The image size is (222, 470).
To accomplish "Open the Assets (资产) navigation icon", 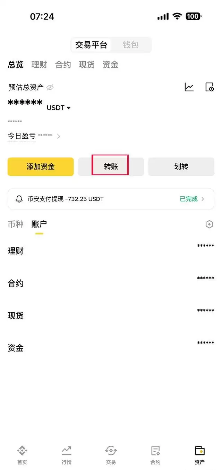I will click(x=199, y=453).
